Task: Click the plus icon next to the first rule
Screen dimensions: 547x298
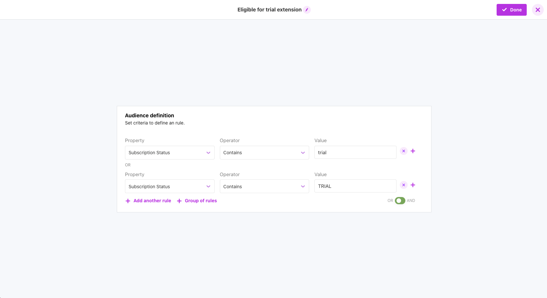Action: coord(413,151)
